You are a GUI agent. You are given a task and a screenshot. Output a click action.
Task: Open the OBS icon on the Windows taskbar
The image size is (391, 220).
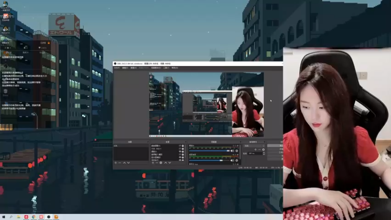[48, 217]
